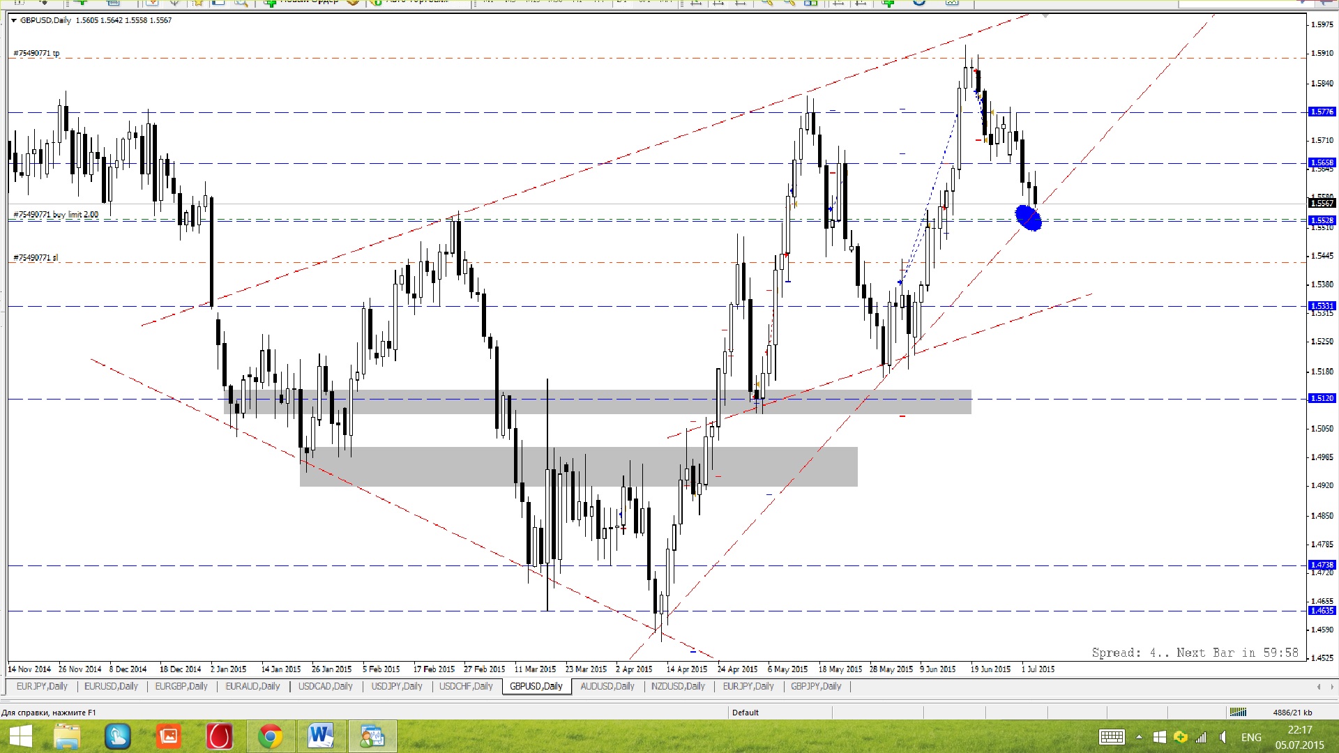Click the current price 1.5567 tag

(1322, 204)
